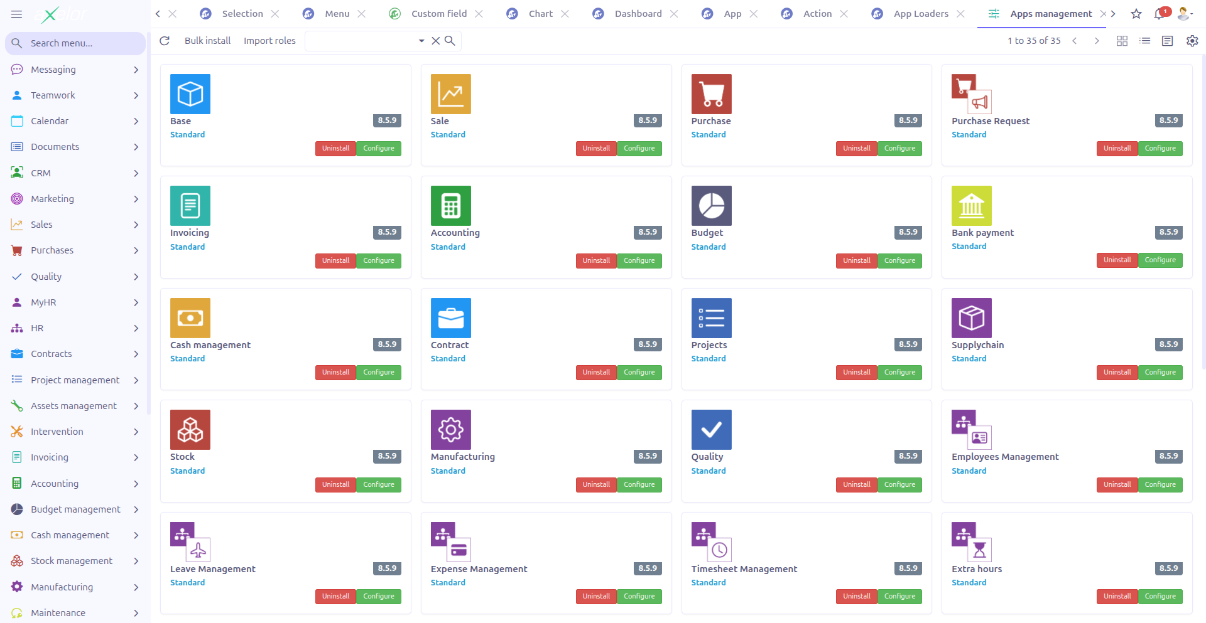Click the Supplychain cube icon
Screen dimensions: 1206x623
[x=971, y=317]
